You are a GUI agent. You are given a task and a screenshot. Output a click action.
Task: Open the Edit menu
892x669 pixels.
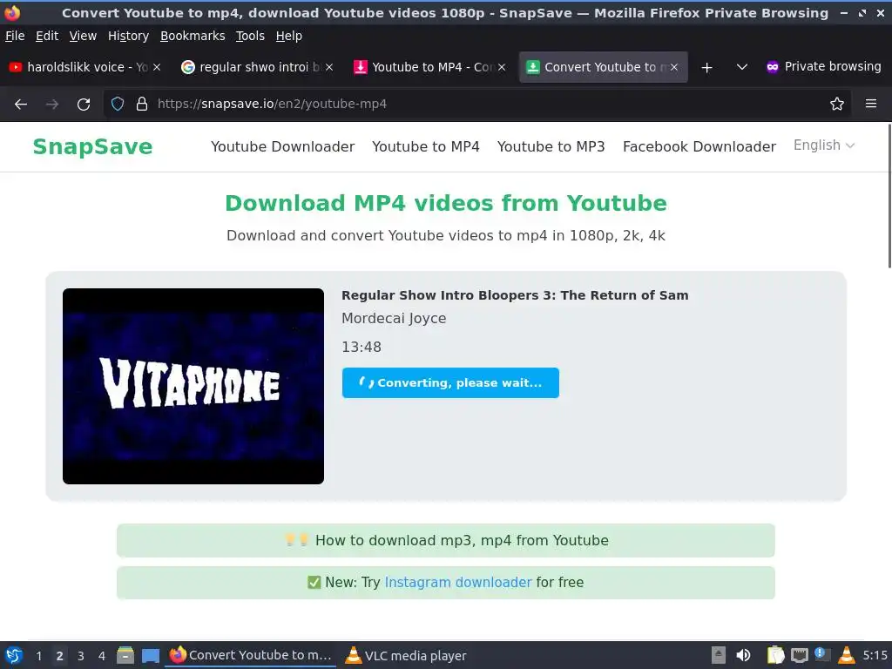pos(47,36)
